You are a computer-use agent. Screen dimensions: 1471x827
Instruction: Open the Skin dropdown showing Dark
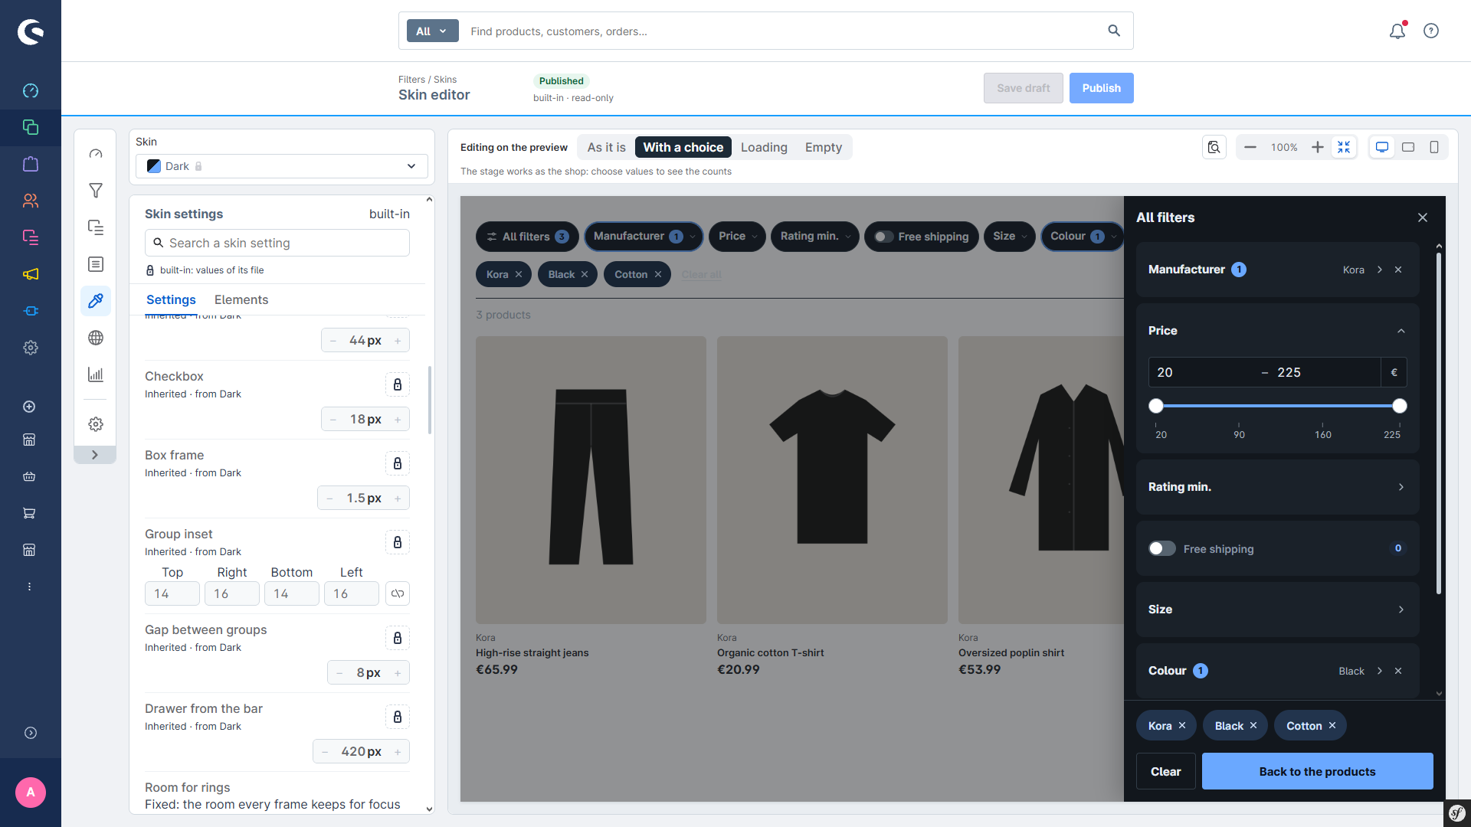point(282,166)
